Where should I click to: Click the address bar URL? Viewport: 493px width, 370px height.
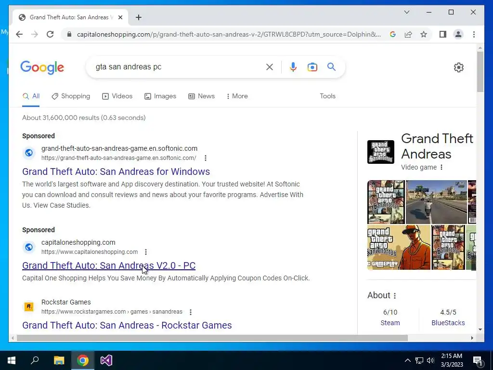pyautogui.click(x=229, y=34)
